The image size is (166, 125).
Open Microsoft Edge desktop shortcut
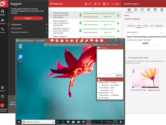click(x=20, y=58)
